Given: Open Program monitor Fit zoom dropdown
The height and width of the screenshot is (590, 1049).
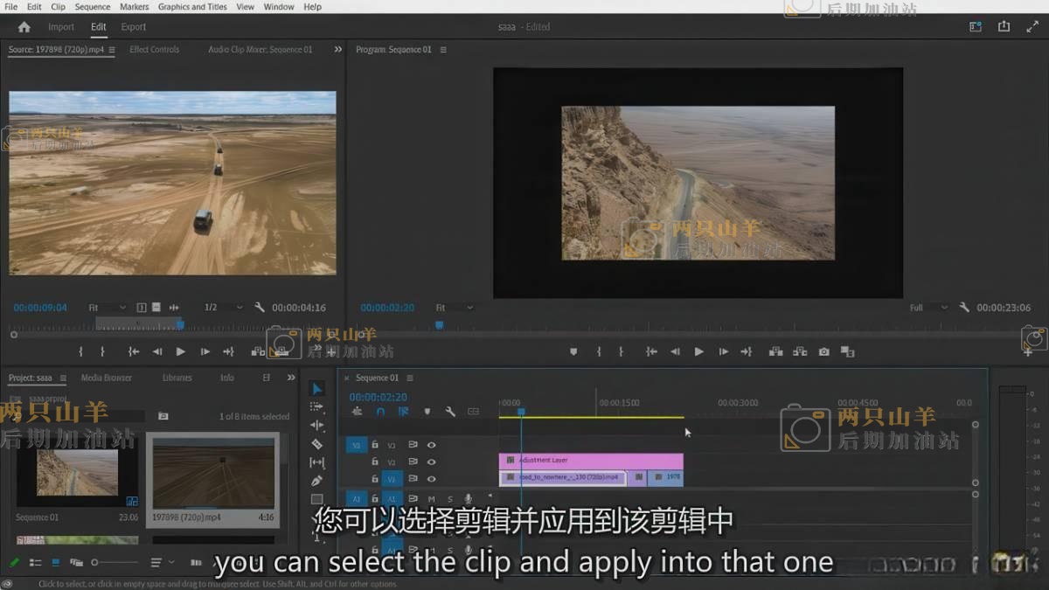Looking at the screenshot, I should [454, 308].
